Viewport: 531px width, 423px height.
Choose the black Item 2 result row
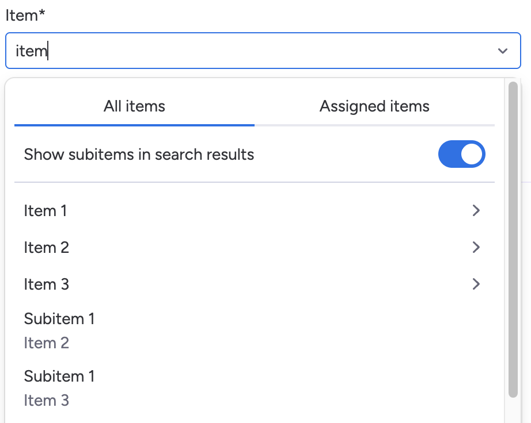(x=47, y=248)
